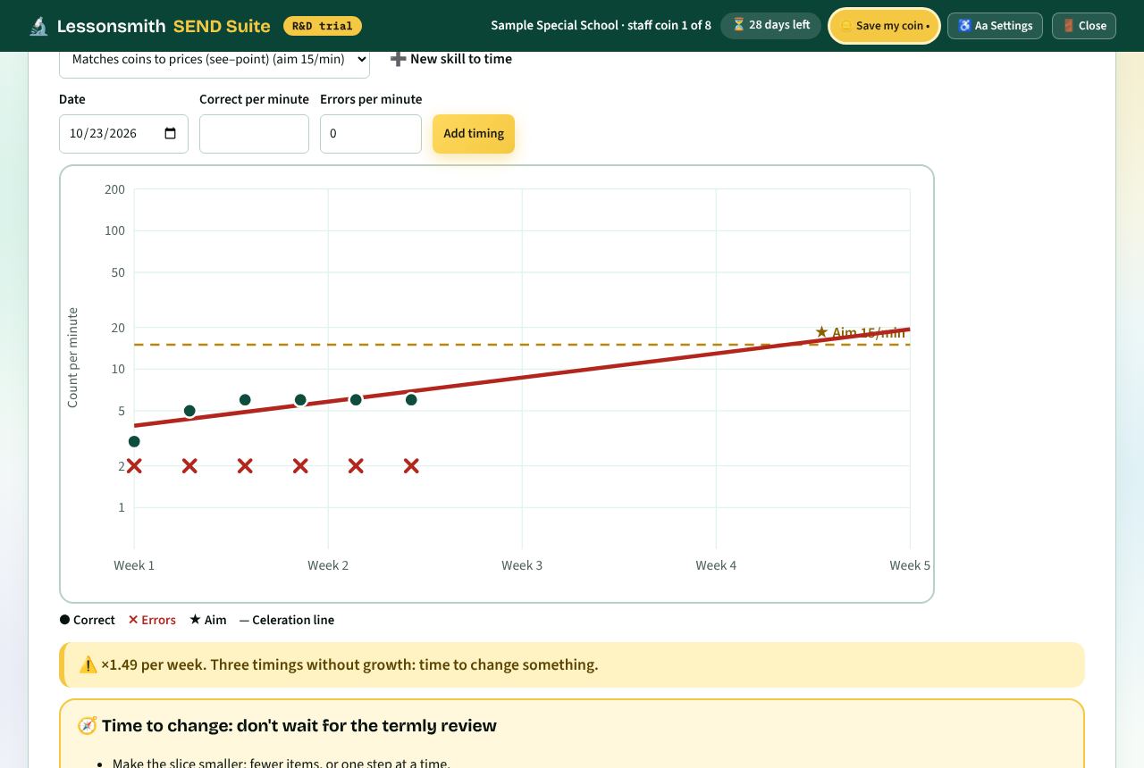Click the Celeration line legend item

pyautogui.click(x=287, y=620)
